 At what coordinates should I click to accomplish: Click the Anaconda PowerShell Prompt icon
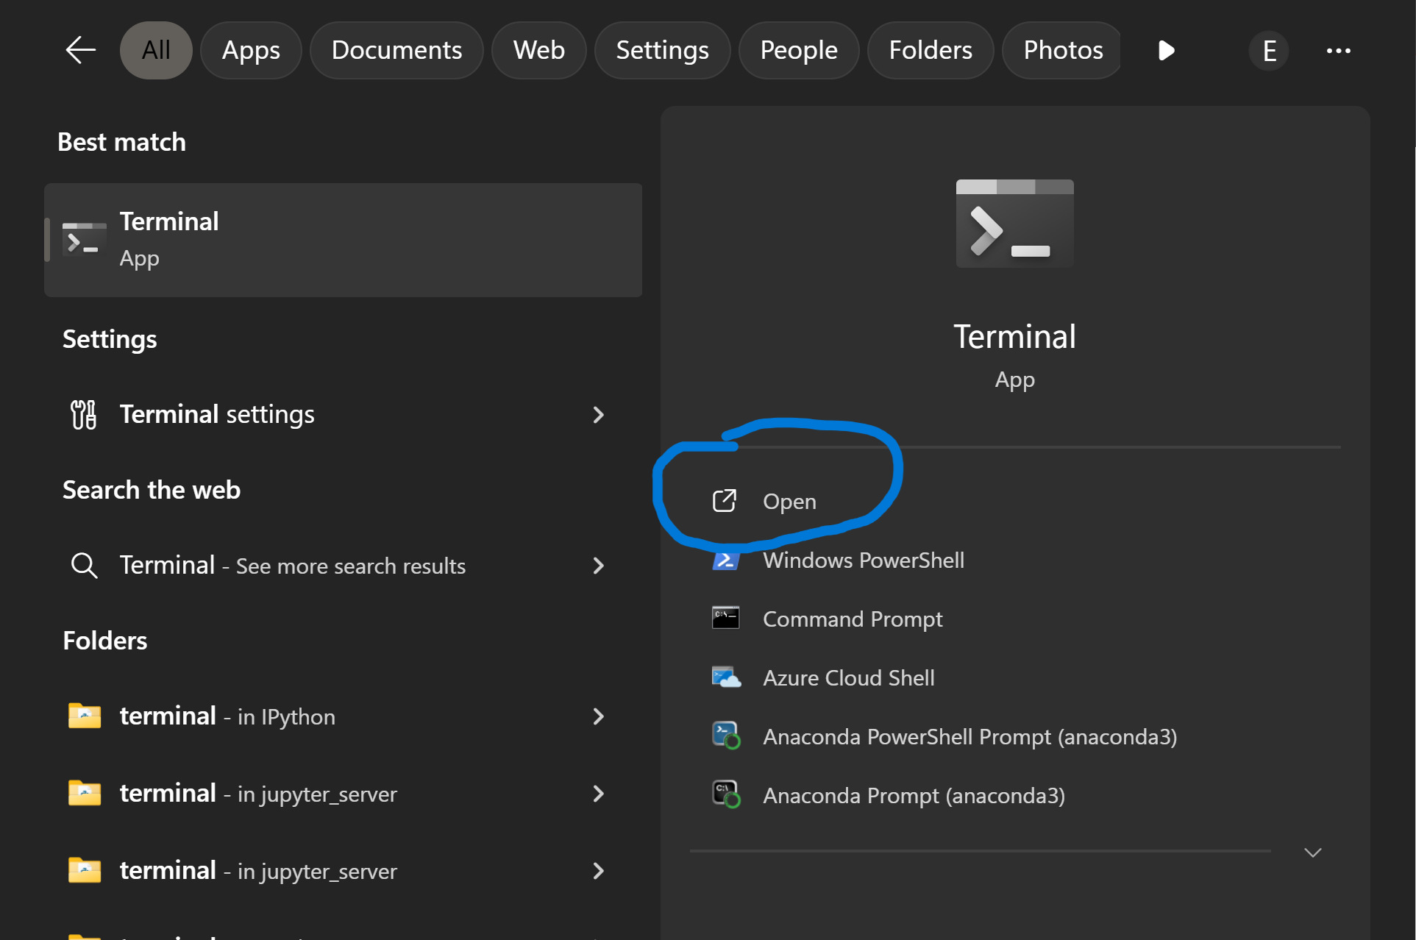point(726,736)
